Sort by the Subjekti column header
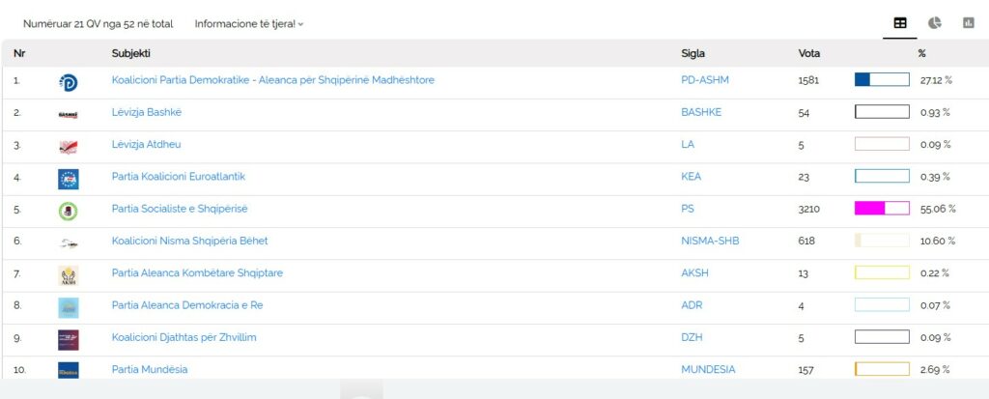This screenshot has height=399, width=989. pos(130,53)
